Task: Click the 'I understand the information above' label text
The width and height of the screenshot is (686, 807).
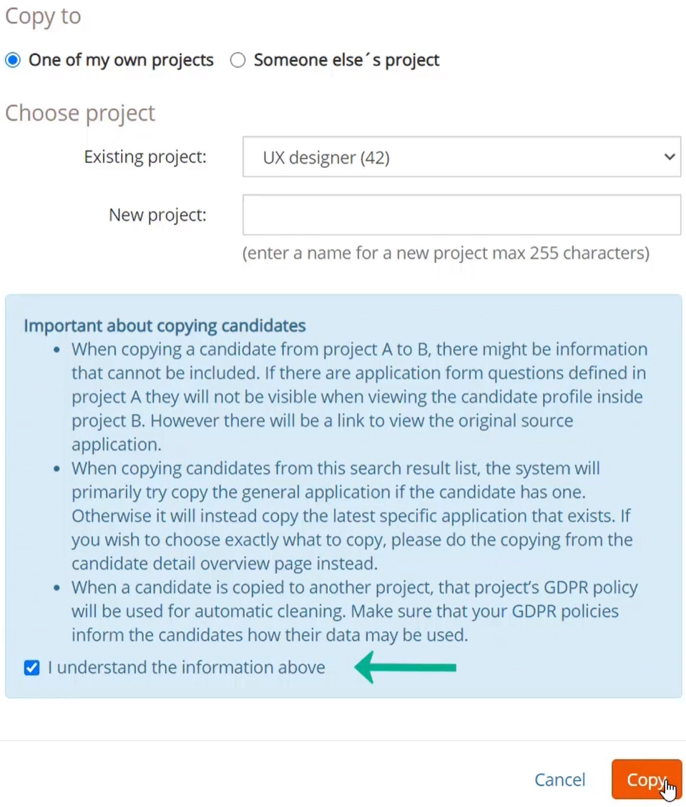Action: click(x=187, y=668)
